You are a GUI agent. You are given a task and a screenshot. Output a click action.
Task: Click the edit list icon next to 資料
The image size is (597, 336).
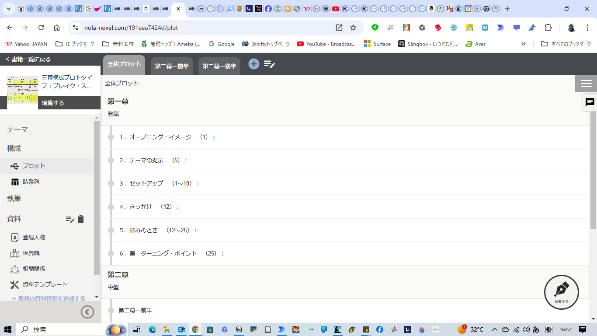(x=70, y=219)
